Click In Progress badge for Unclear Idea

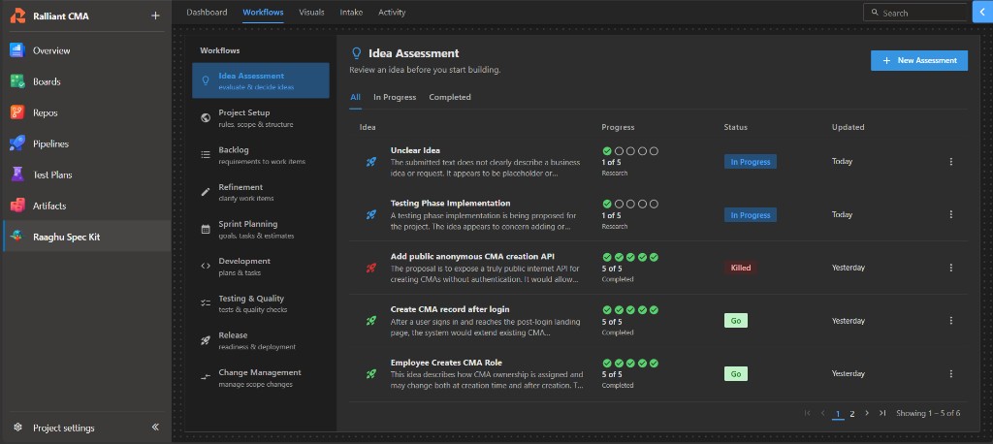751,162
